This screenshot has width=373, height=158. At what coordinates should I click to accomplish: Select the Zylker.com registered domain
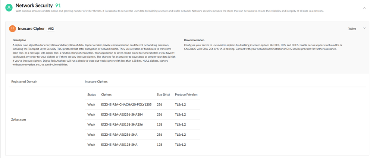19,120
